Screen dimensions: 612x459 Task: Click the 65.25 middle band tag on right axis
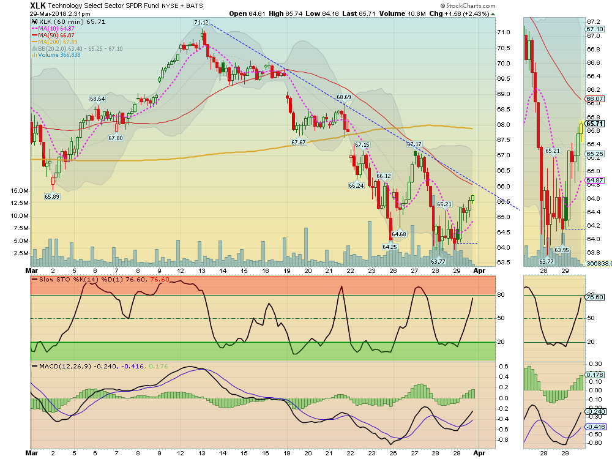pos(595,154)
